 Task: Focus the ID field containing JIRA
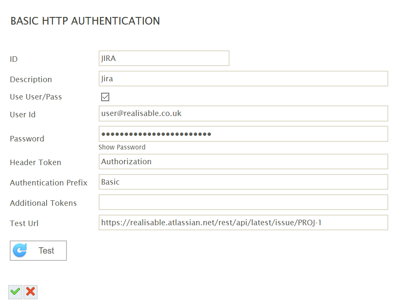coord(164,58)
